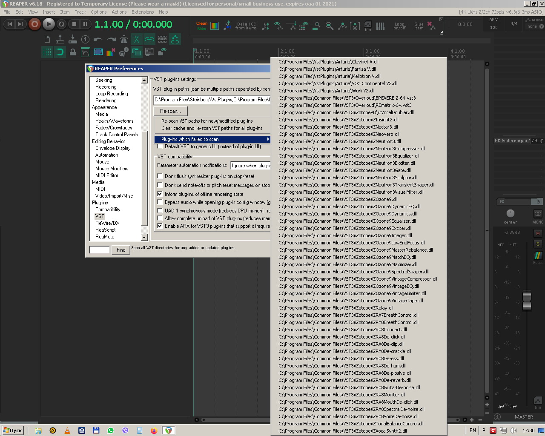Stop playback with the Stop button
Screen dimensions: 545x436
click(74, 24)
